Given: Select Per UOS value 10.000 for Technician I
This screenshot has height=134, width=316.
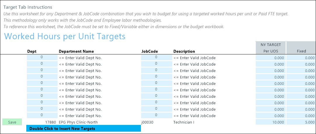Looking at the screenshot, I should [270, 122].
